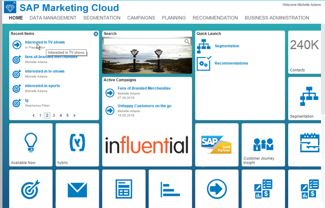Click Welcome Michelle Adams user text
325x208 pixels.
click(302, 5)
